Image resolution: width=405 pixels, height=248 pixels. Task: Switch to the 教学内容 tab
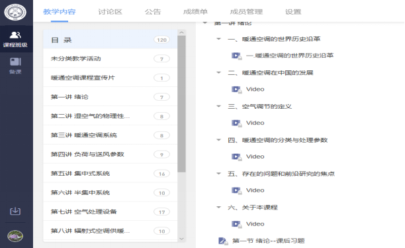[x=60, y=12]
